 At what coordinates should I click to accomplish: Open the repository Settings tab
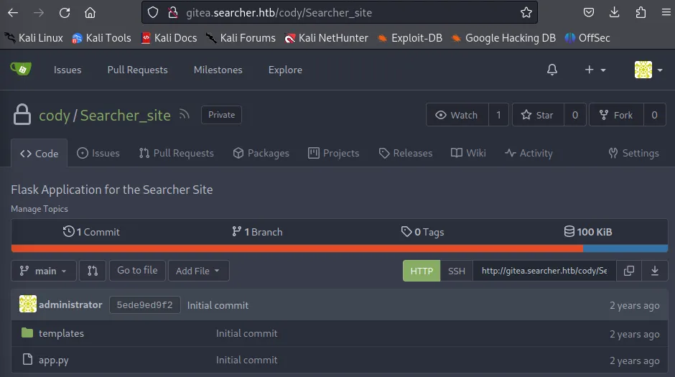pos(633,153)
